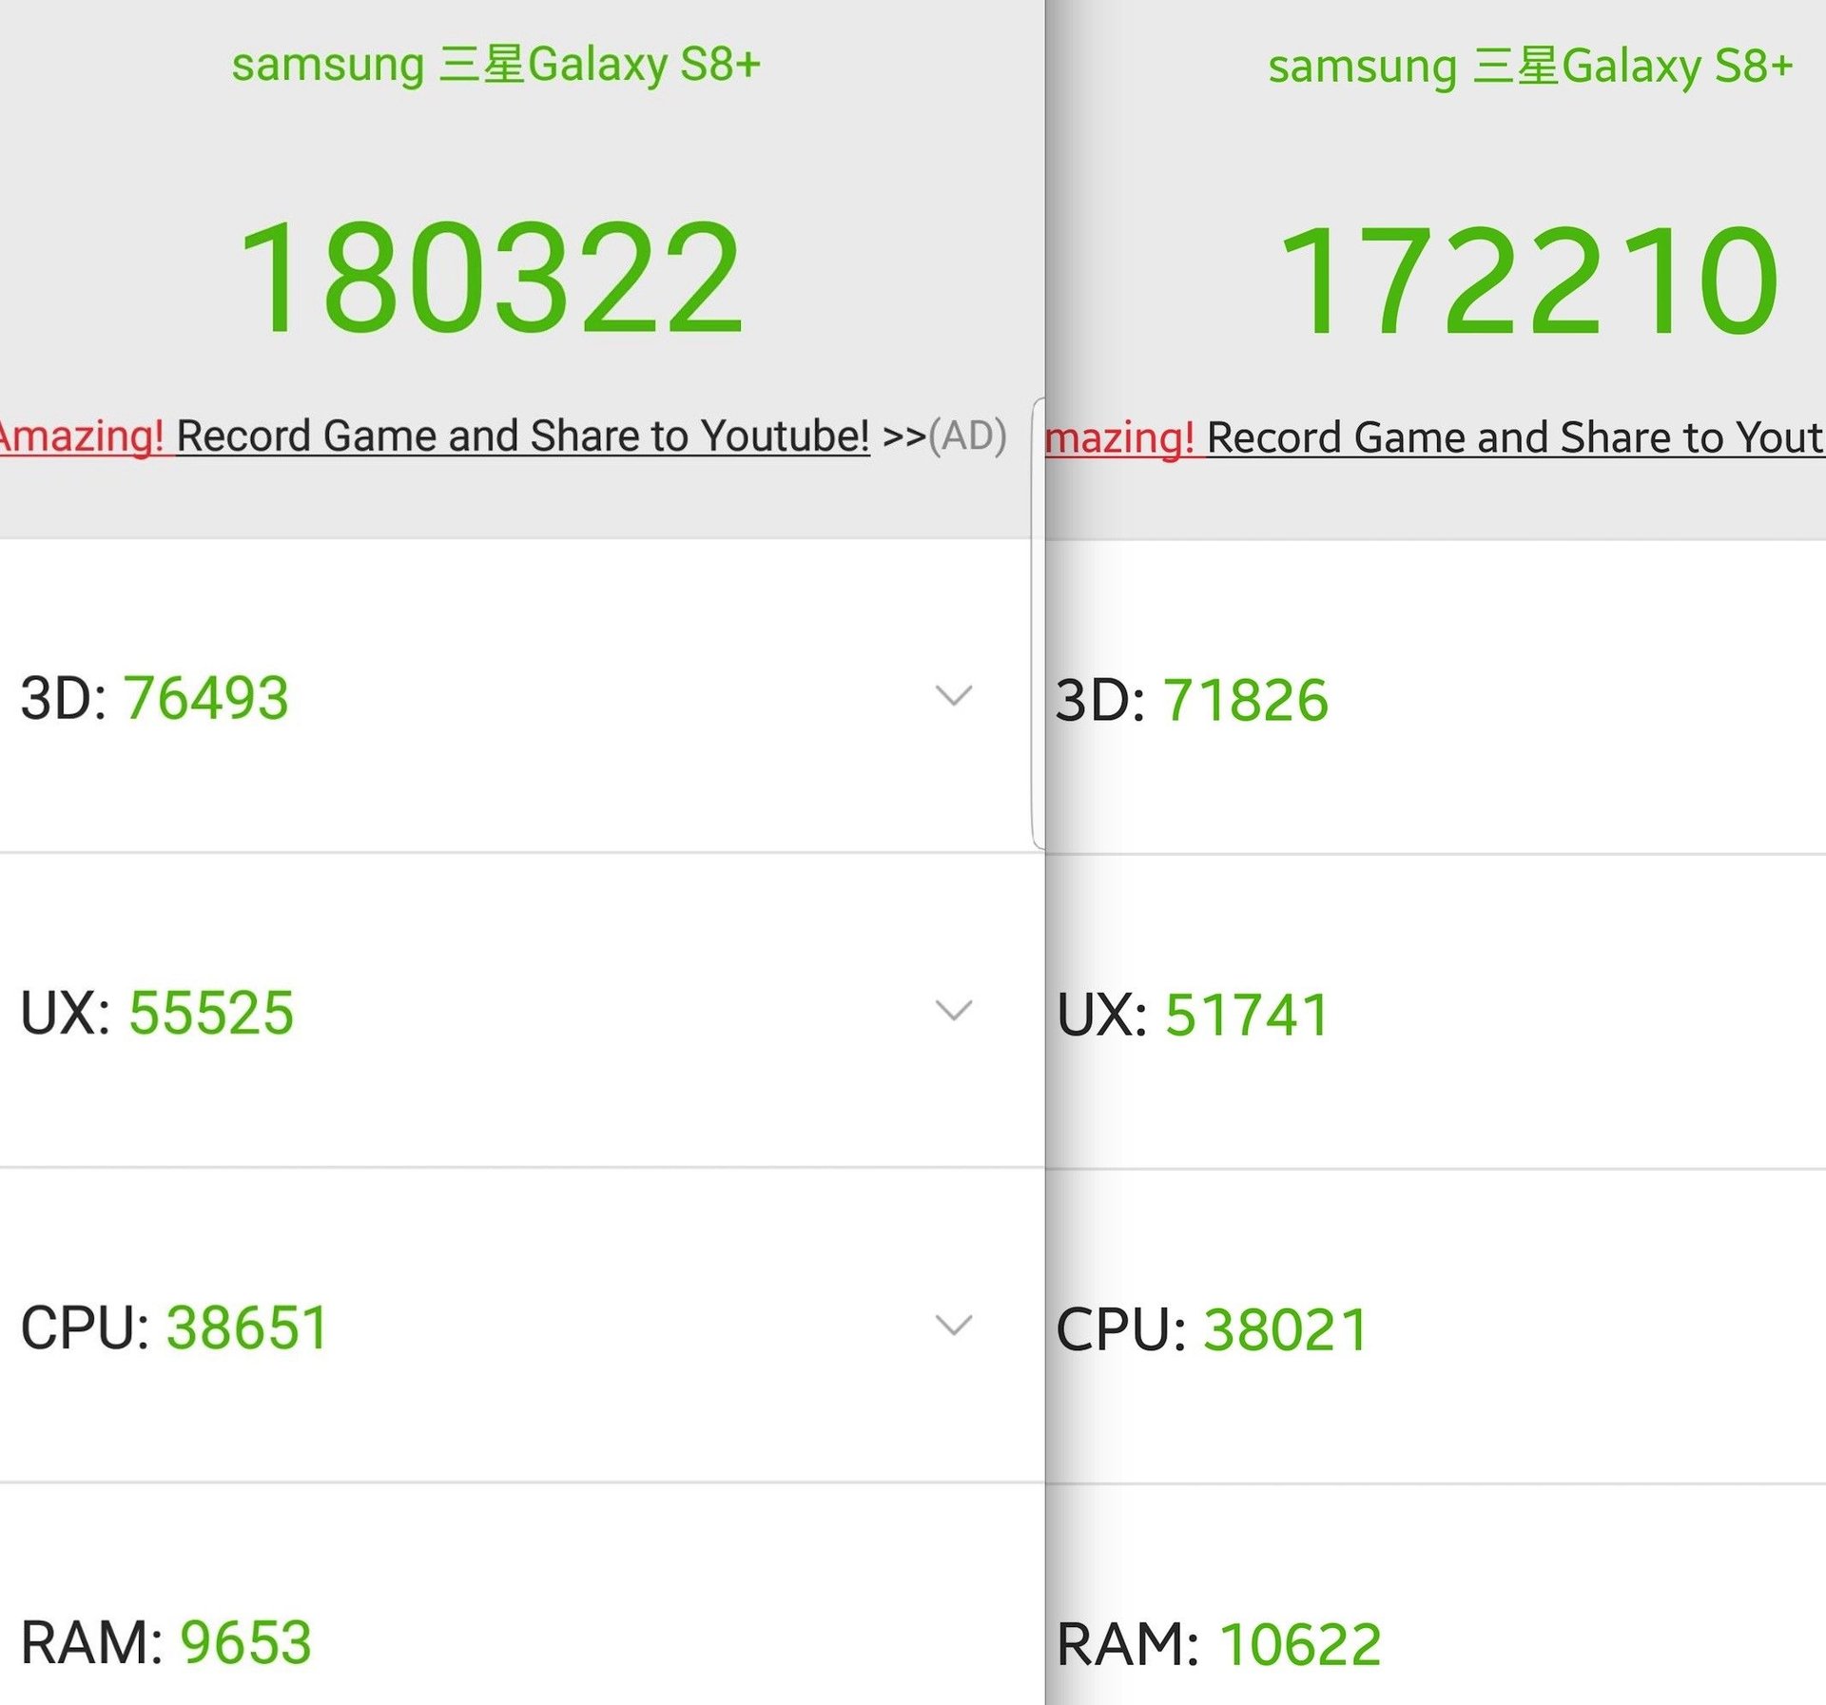Screen dimensions: 1826x1705
Task: Tap left samsung Galaxy S8+ device title
Action: [x=495, y=65]
